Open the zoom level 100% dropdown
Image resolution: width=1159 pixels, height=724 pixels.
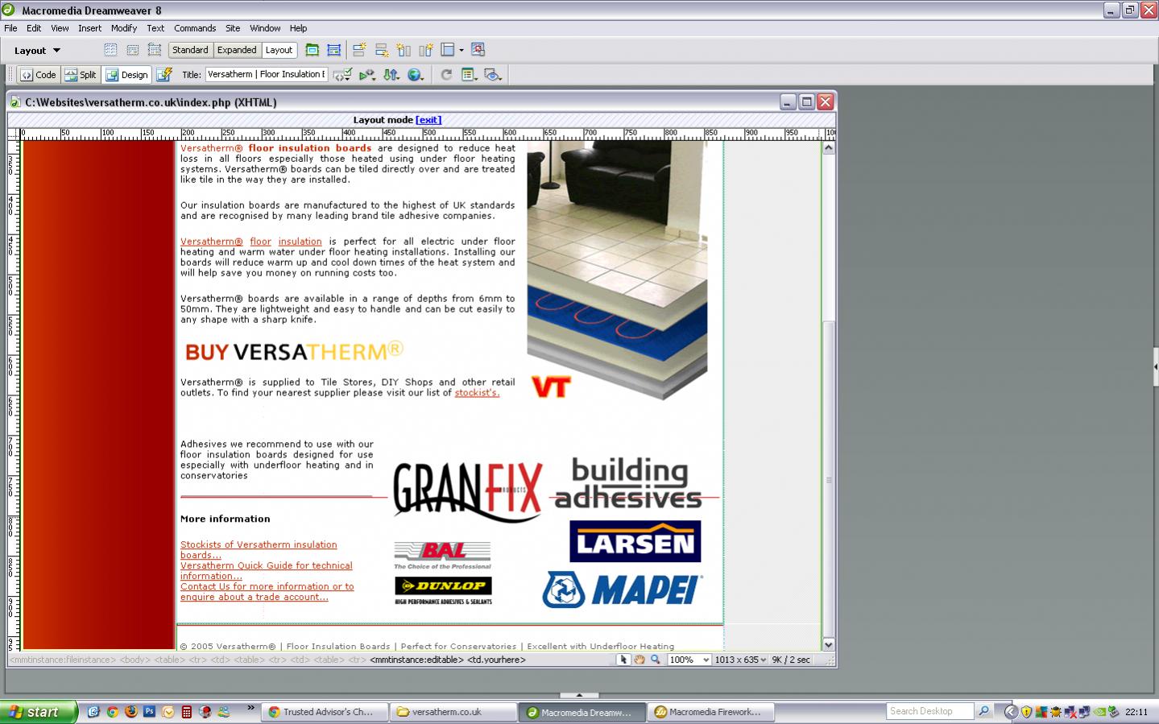[x=689, y=660]
